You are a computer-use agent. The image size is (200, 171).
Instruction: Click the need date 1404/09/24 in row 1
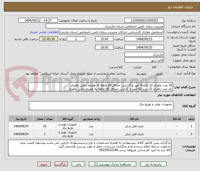click(21, 126)
